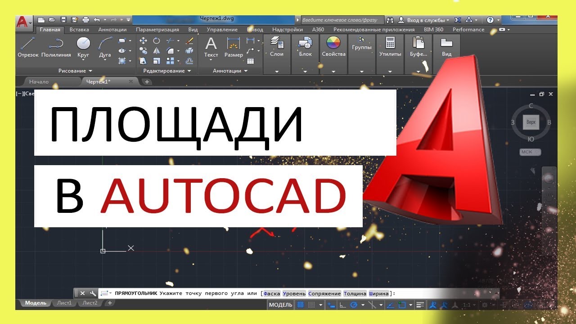
Task: Click the Explode tool icon
Action: click(x=189, y=51)
